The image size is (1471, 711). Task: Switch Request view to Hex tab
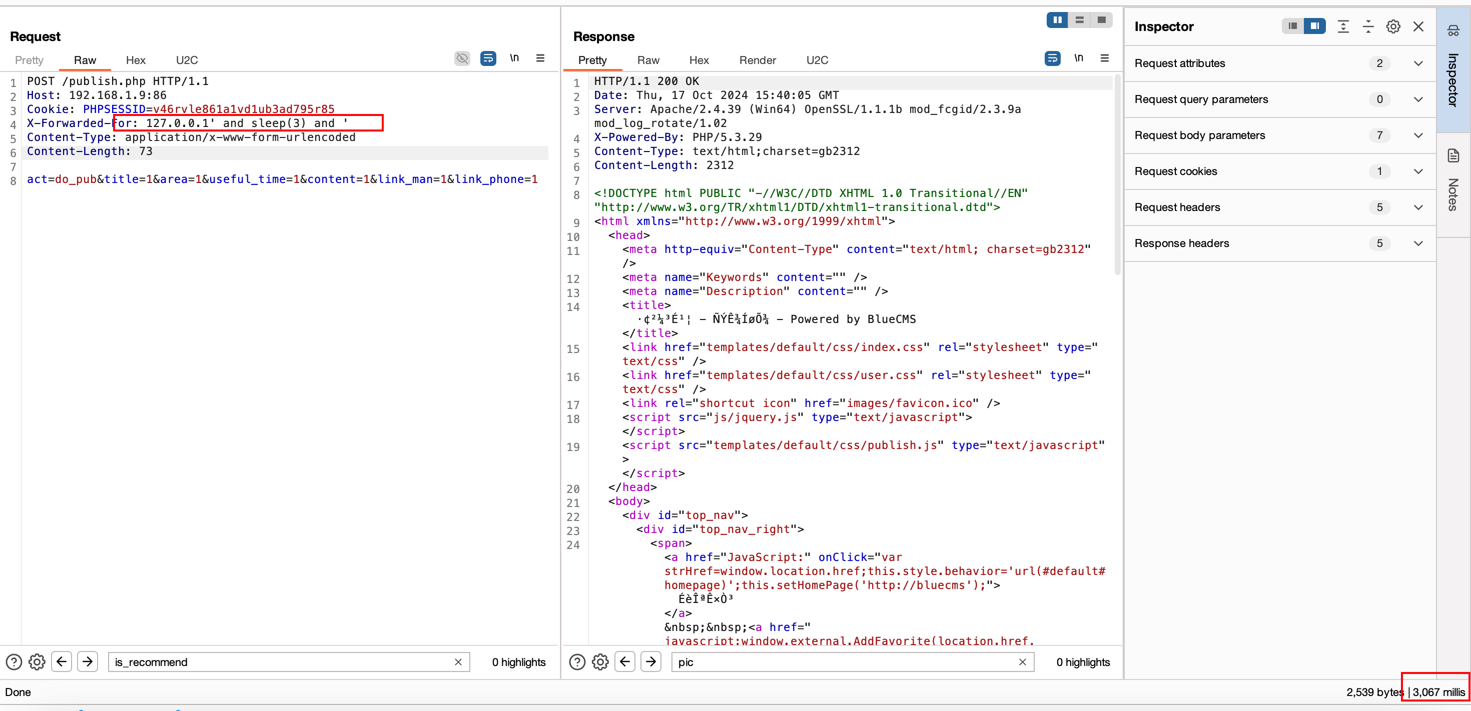tap(136, 60)
